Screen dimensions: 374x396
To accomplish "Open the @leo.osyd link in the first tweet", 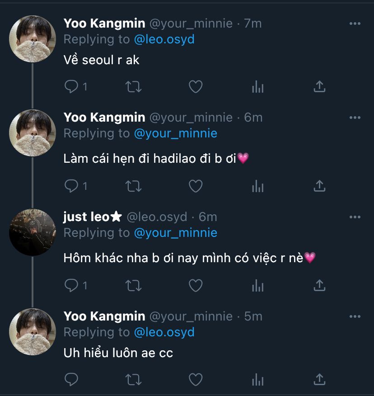I will click(x=164, y=39).
